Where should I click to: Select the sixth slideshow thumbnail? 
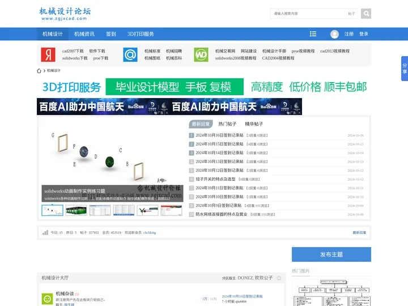(172, 210)
